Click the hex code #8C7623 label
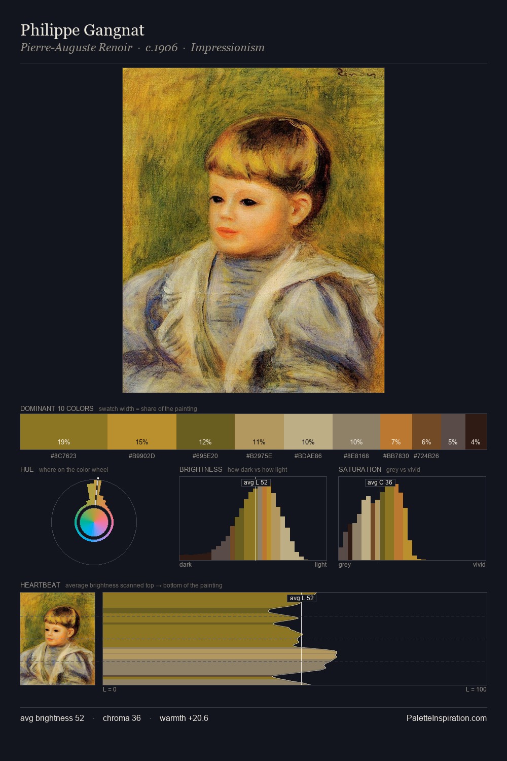The image size is (507, 761). tap(63, 456)
